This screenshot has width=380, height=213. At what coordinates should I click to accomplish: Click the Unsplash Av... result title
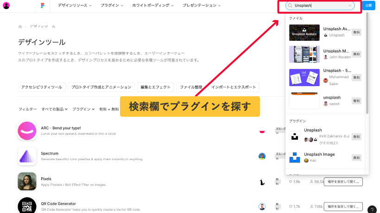336,29
